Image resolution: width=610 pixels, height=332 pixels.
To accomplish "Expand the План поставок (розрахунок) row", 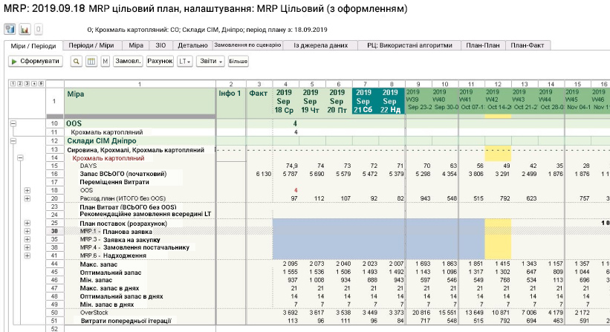I will tap(27, 223).
